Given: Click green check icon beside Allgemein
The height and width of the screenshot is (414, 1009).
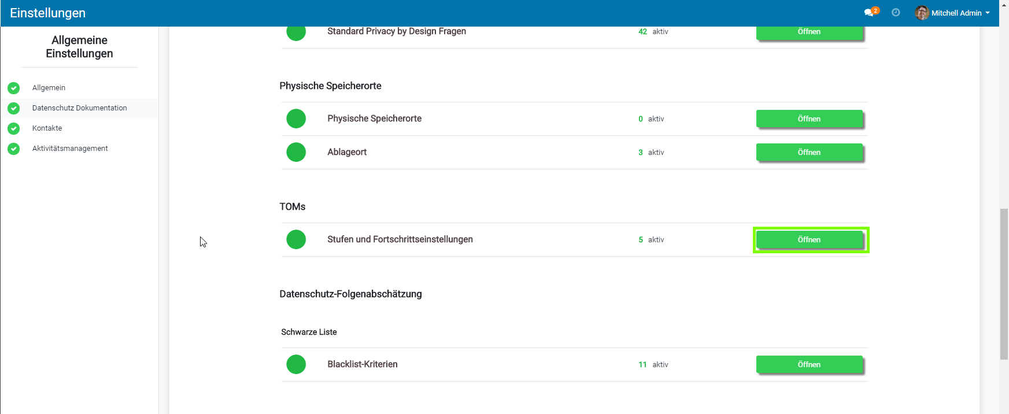Looking at the screenshot, I should (14, 88).
